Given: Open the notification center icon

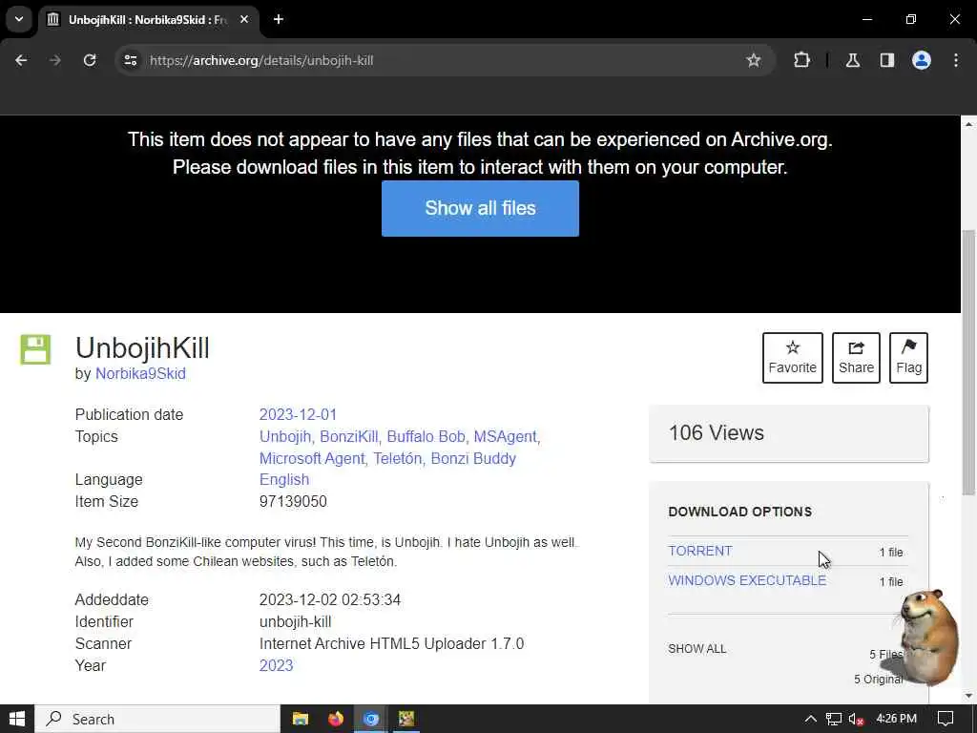Looking at the screenshot, I should (x=946, y=719).
